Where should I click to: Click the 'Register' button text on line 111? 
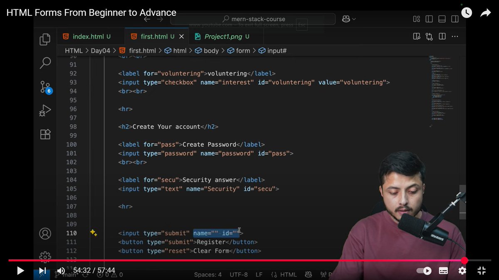211,242
